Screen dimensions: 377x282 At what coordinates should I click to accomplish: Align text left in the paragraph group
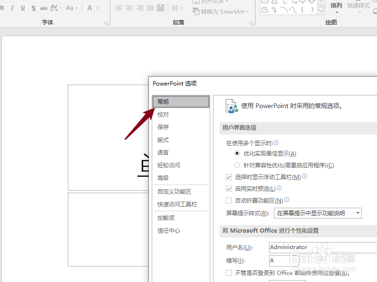[119, 8]
